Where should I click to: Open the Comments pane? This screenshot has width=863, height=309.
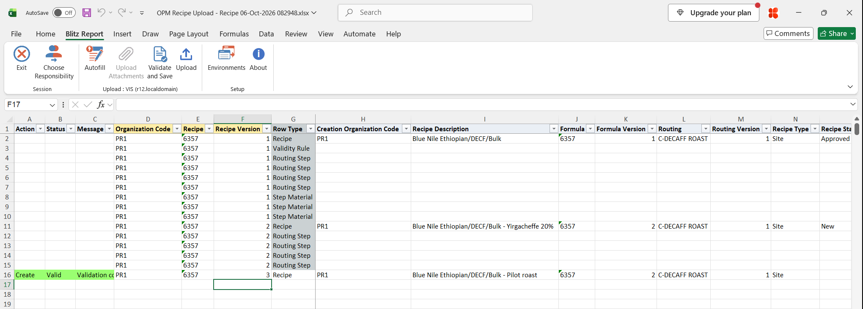coord(789,33)
